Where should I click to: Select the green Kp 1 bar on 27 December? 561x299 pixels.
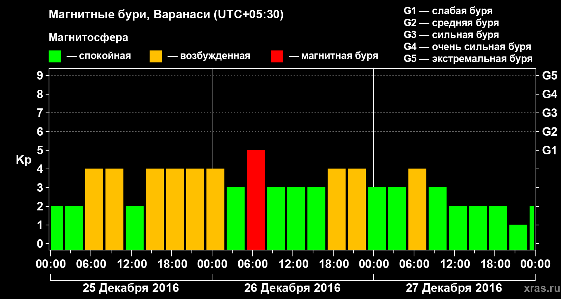pos(518,237)
